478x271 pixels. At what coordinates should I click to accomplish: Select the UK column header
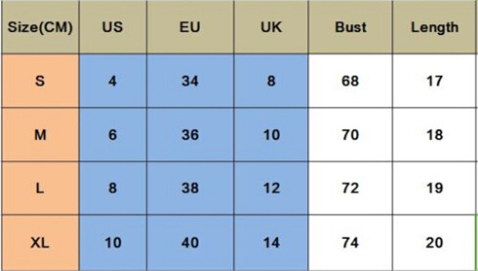(x=271, y=27)
